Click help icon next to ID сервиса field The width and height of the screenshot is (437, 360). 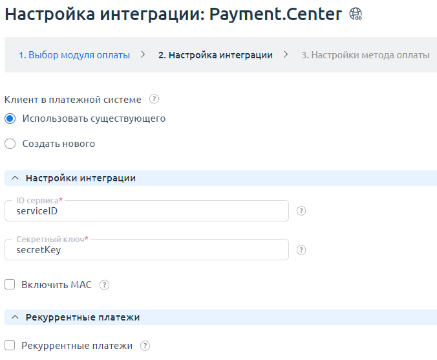[x=301, y=211]
